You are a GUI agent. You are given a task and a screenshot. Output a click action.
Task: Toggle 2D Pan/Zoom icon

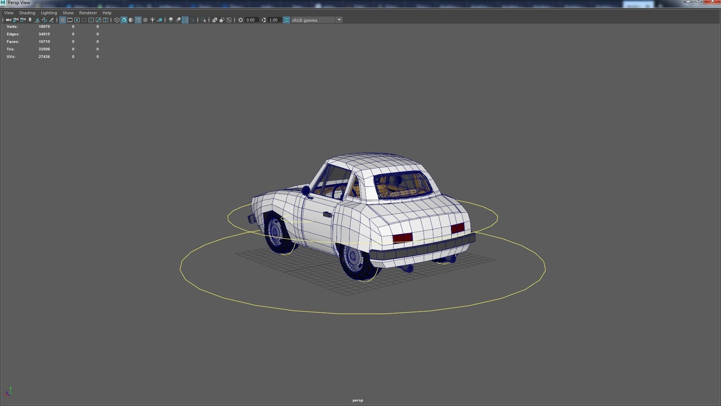tap(44, 20)
